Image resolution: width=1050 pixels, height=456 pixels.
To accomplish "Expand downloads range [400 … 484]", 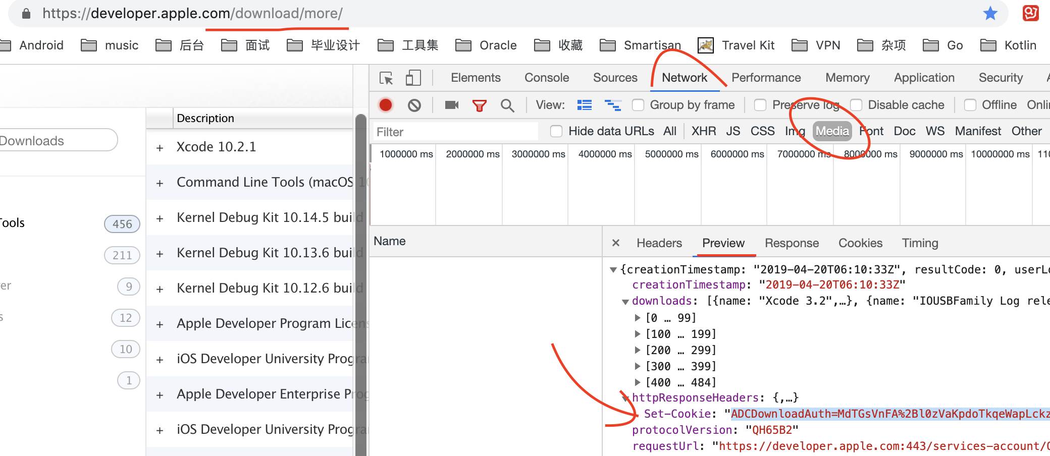I will pyautogui.click(x=638, y=382).
